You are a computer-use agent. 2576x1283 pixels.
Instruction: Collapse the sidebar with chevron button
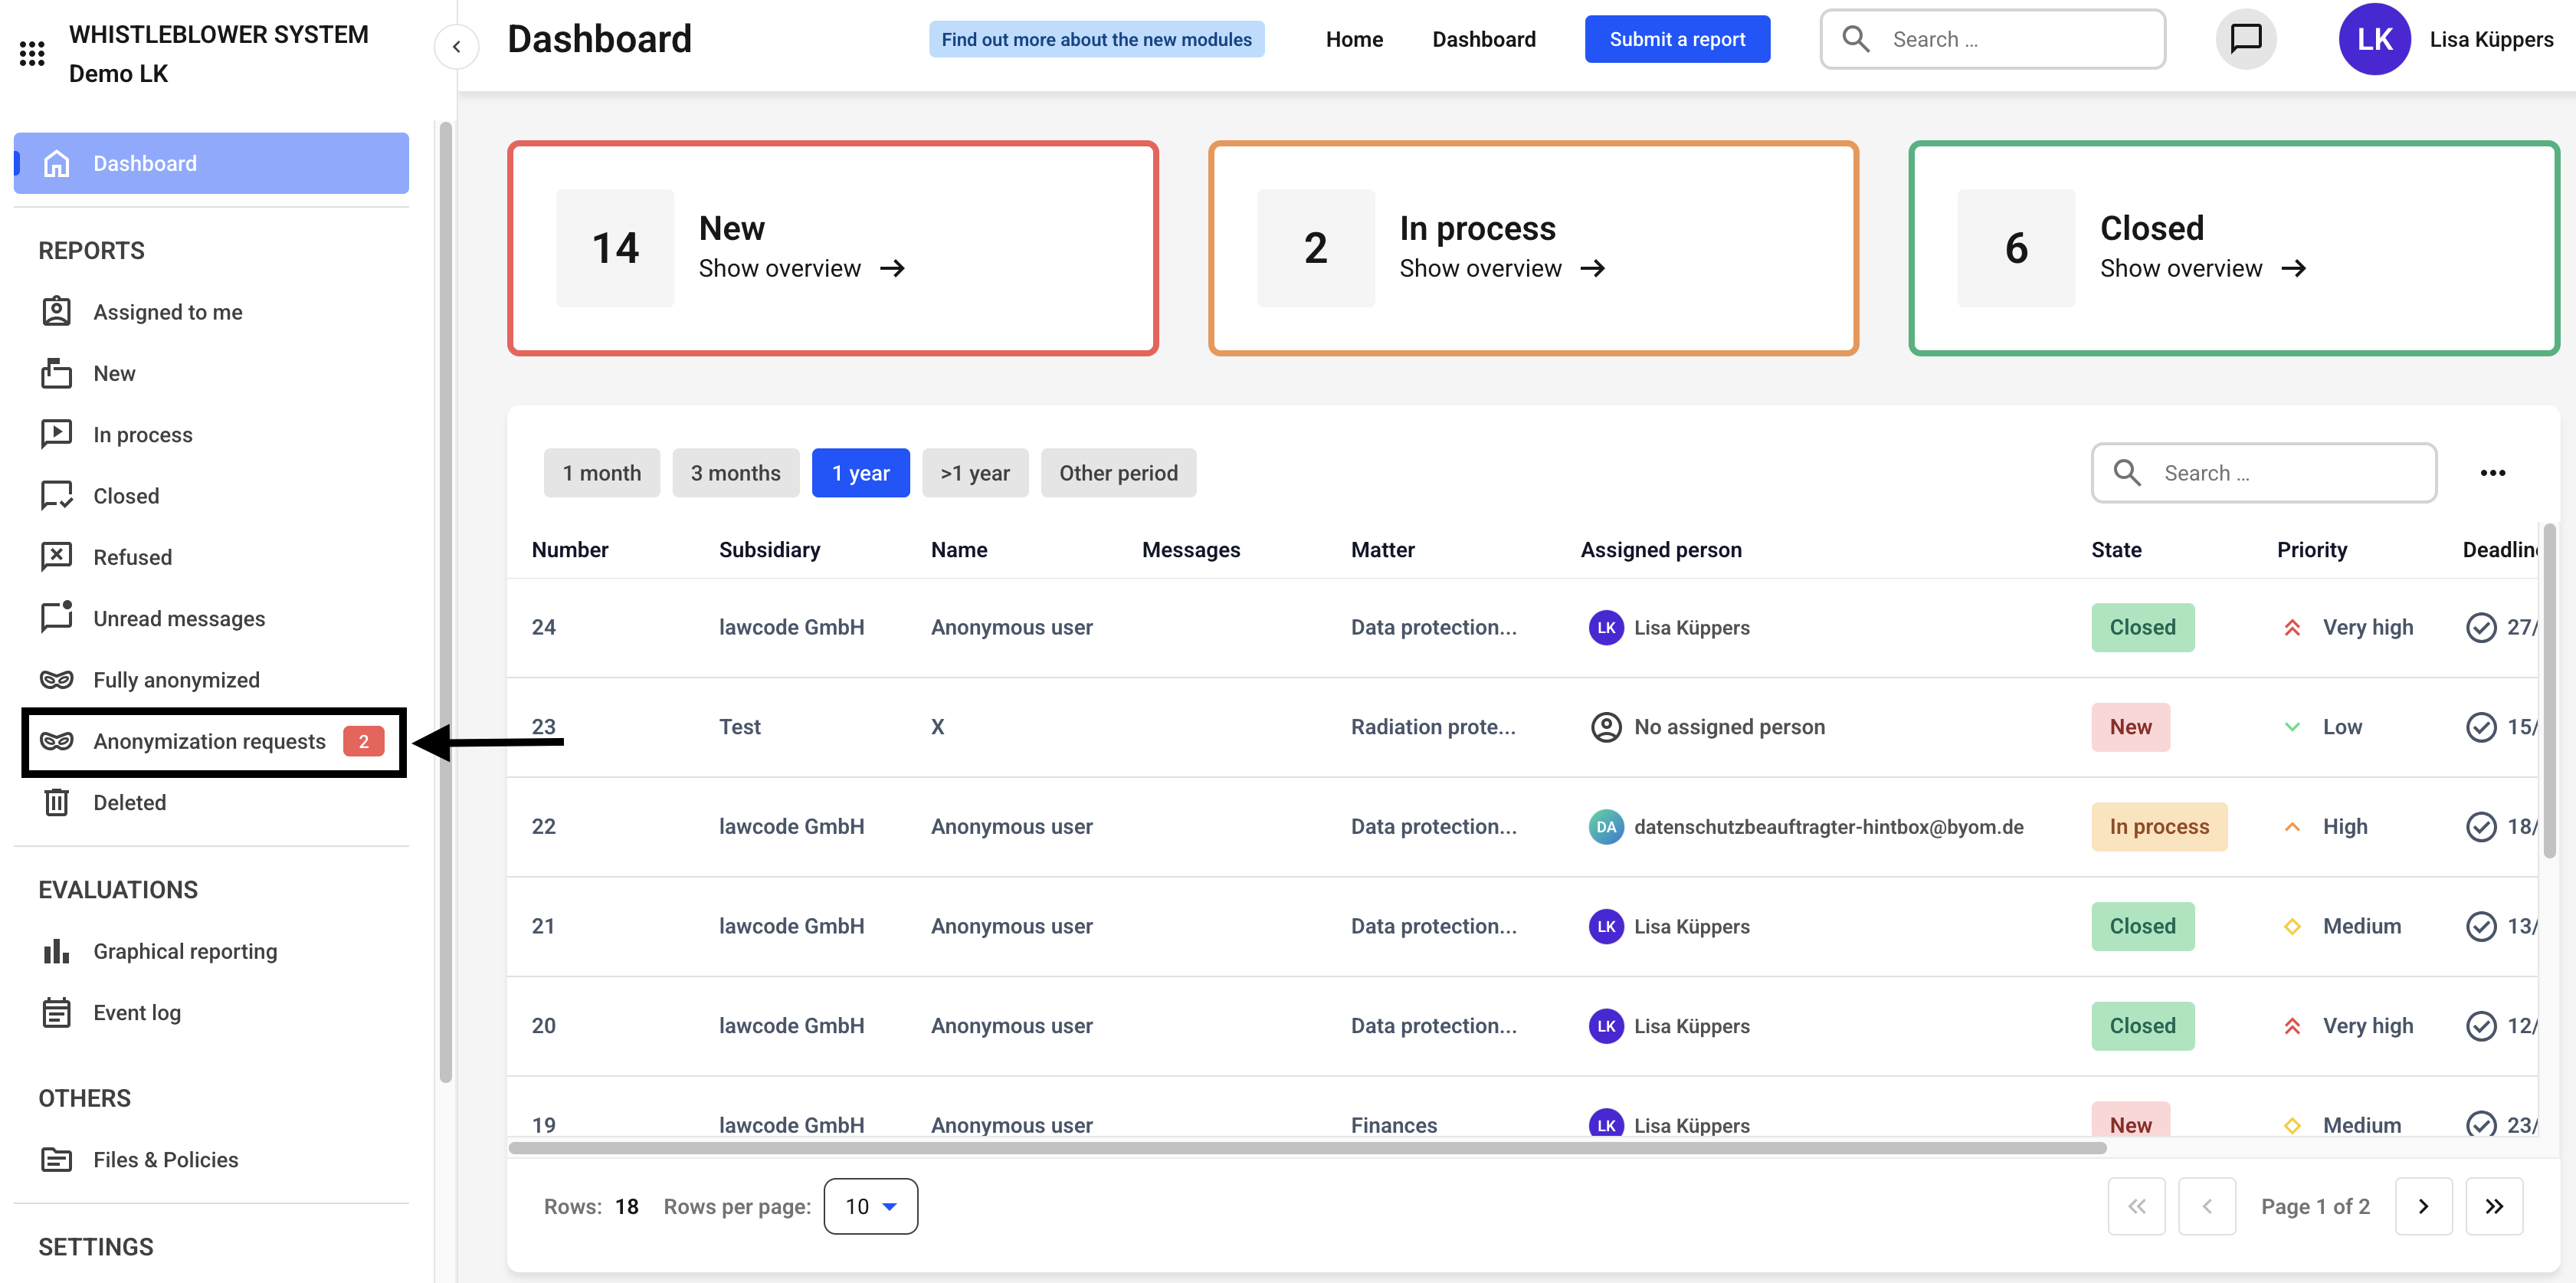point(456,46)
